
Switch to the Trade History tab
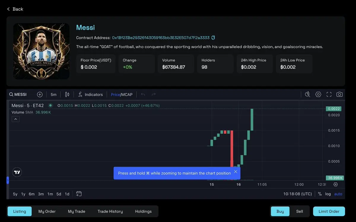coord(110,211)
